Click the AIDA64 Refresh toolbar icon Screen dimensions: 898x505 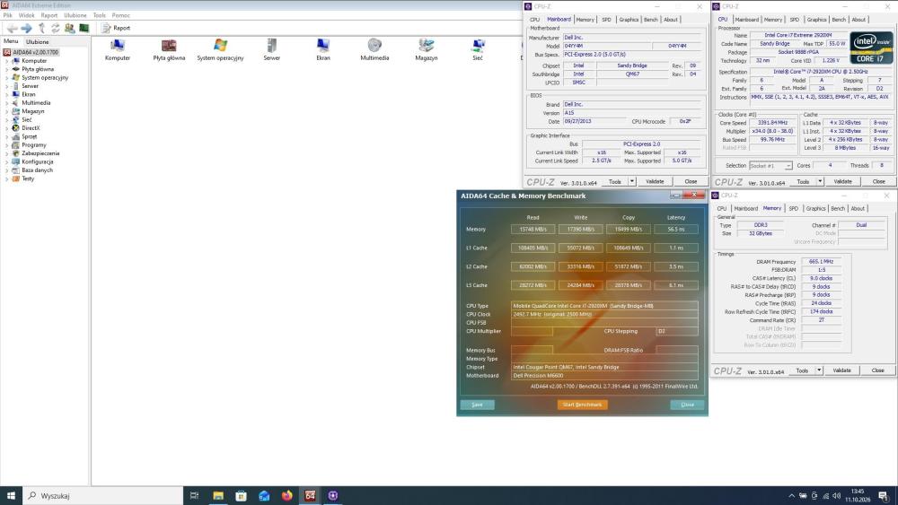[x=56, y=28]
